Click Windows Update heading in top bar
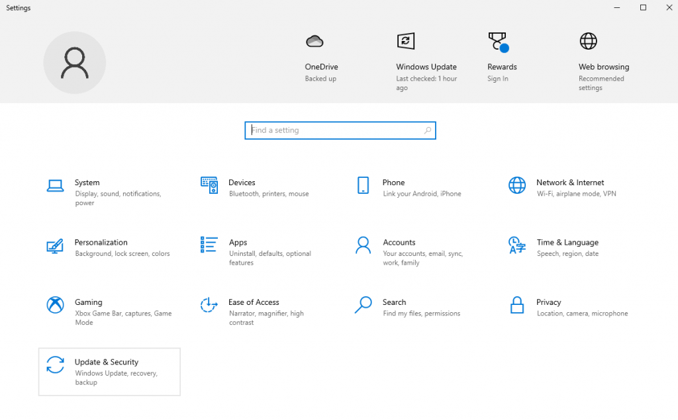 click(x=426, y=67)
